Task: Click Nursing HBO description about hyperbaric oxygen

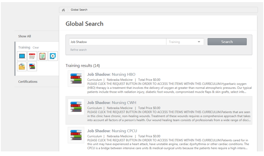Action: pyautogui.click(x=169, y=88)
